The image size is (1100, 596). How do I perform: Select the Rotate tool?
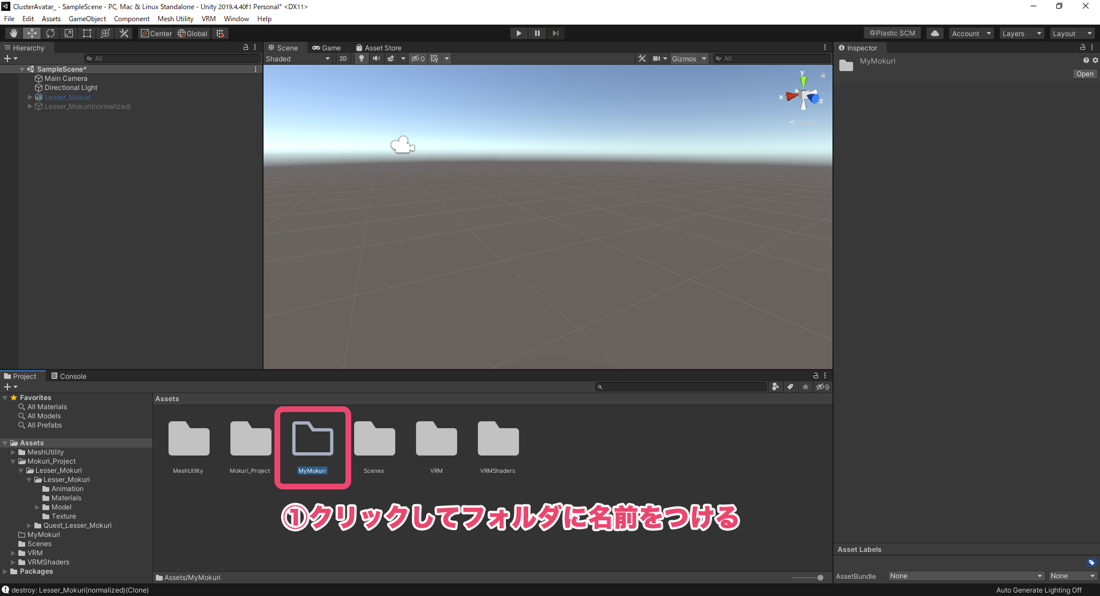point(50,33)
